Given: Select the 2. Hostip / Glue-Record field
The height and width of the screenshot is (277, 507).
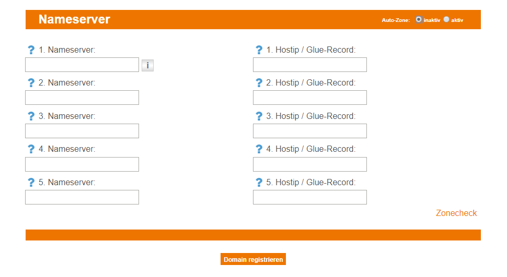Looking at the screenshot, I should [310, 98].
